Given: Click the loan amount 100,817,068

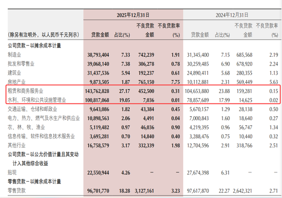Looking at the screenshot, I should click(x=97, y=100).
